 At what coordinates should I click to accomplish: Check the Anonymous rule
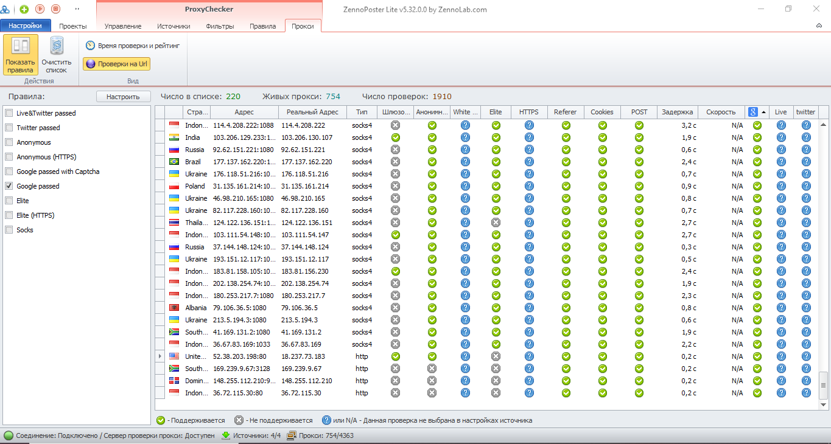pos(9,142)
